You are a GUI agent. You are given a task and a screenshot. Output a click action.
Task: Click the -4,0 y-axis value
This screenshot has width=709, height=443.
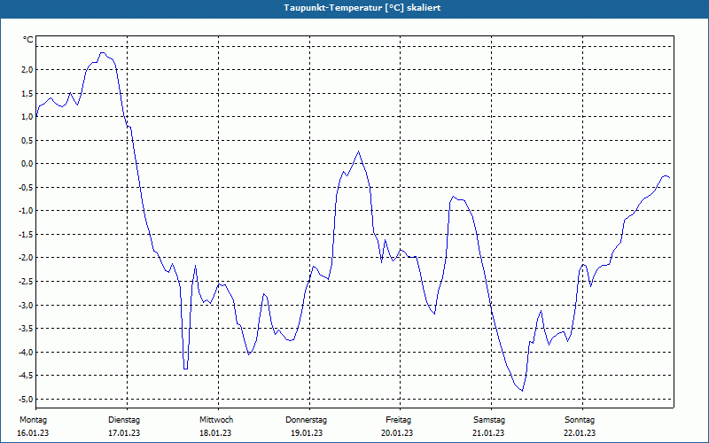point(26,352)
